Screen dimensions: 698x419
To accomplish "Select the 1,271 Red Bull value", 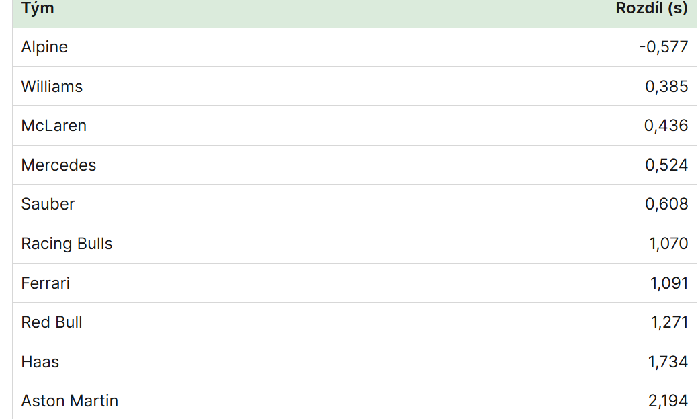I will pyautogui.click(x=670, y=322).
